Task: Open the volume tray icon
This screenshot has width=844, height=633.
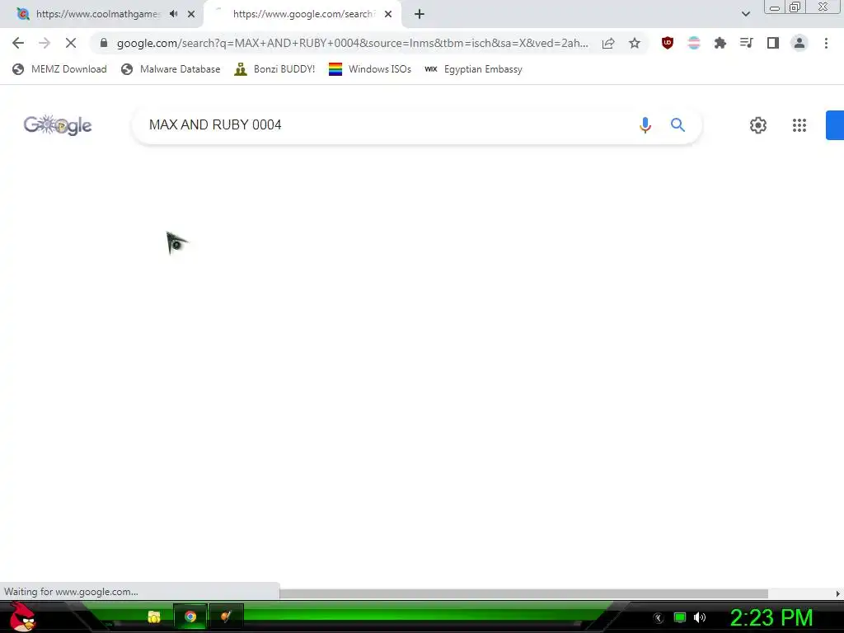Action: [x=699, y=617]
